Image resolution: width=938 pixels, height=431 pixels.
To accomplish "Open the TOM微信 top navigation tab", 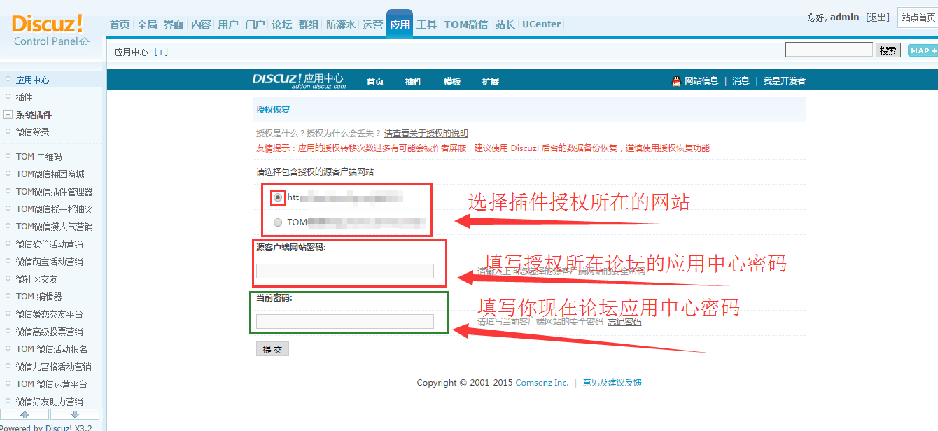I will tap(465, 24).
